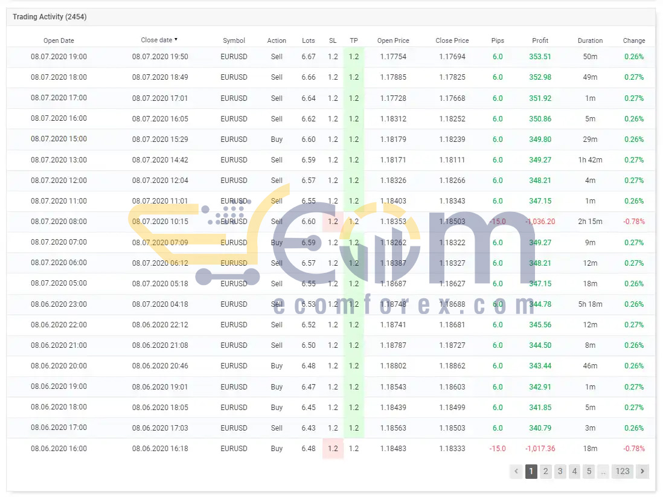Sort by Close date descending arrow
The image size is (663, 497).
176,39
